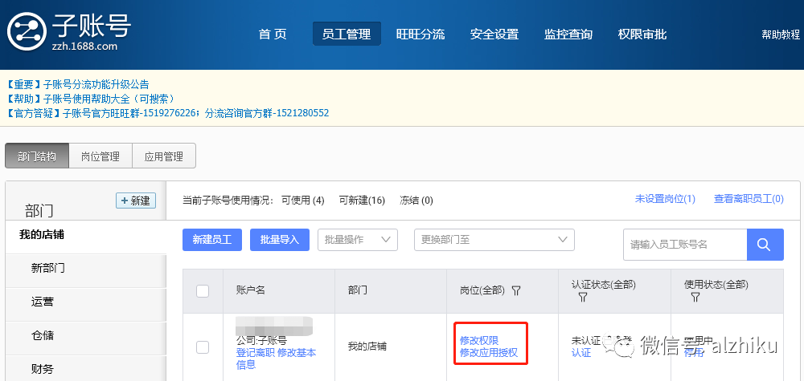Select 新部门 in the department tree

pos(86,269)
